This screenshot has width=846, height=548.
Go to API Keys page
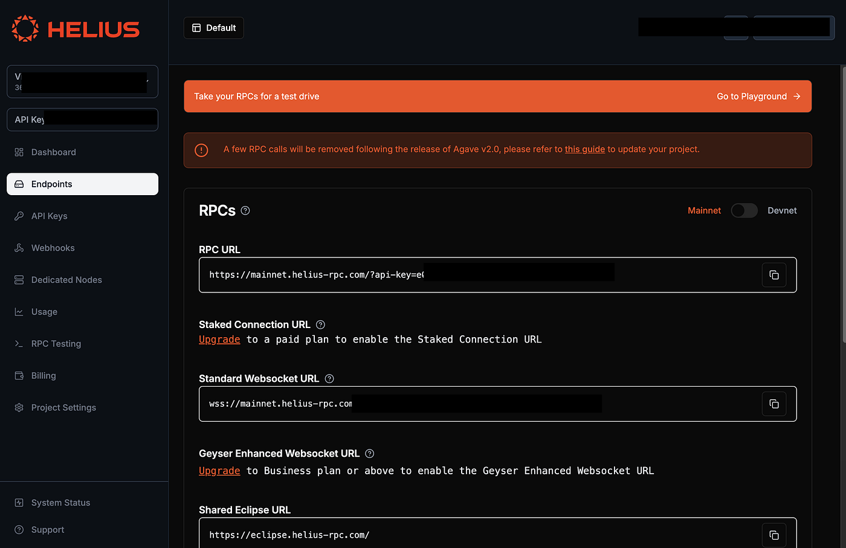pyautogui.click(x=82, y=216)
